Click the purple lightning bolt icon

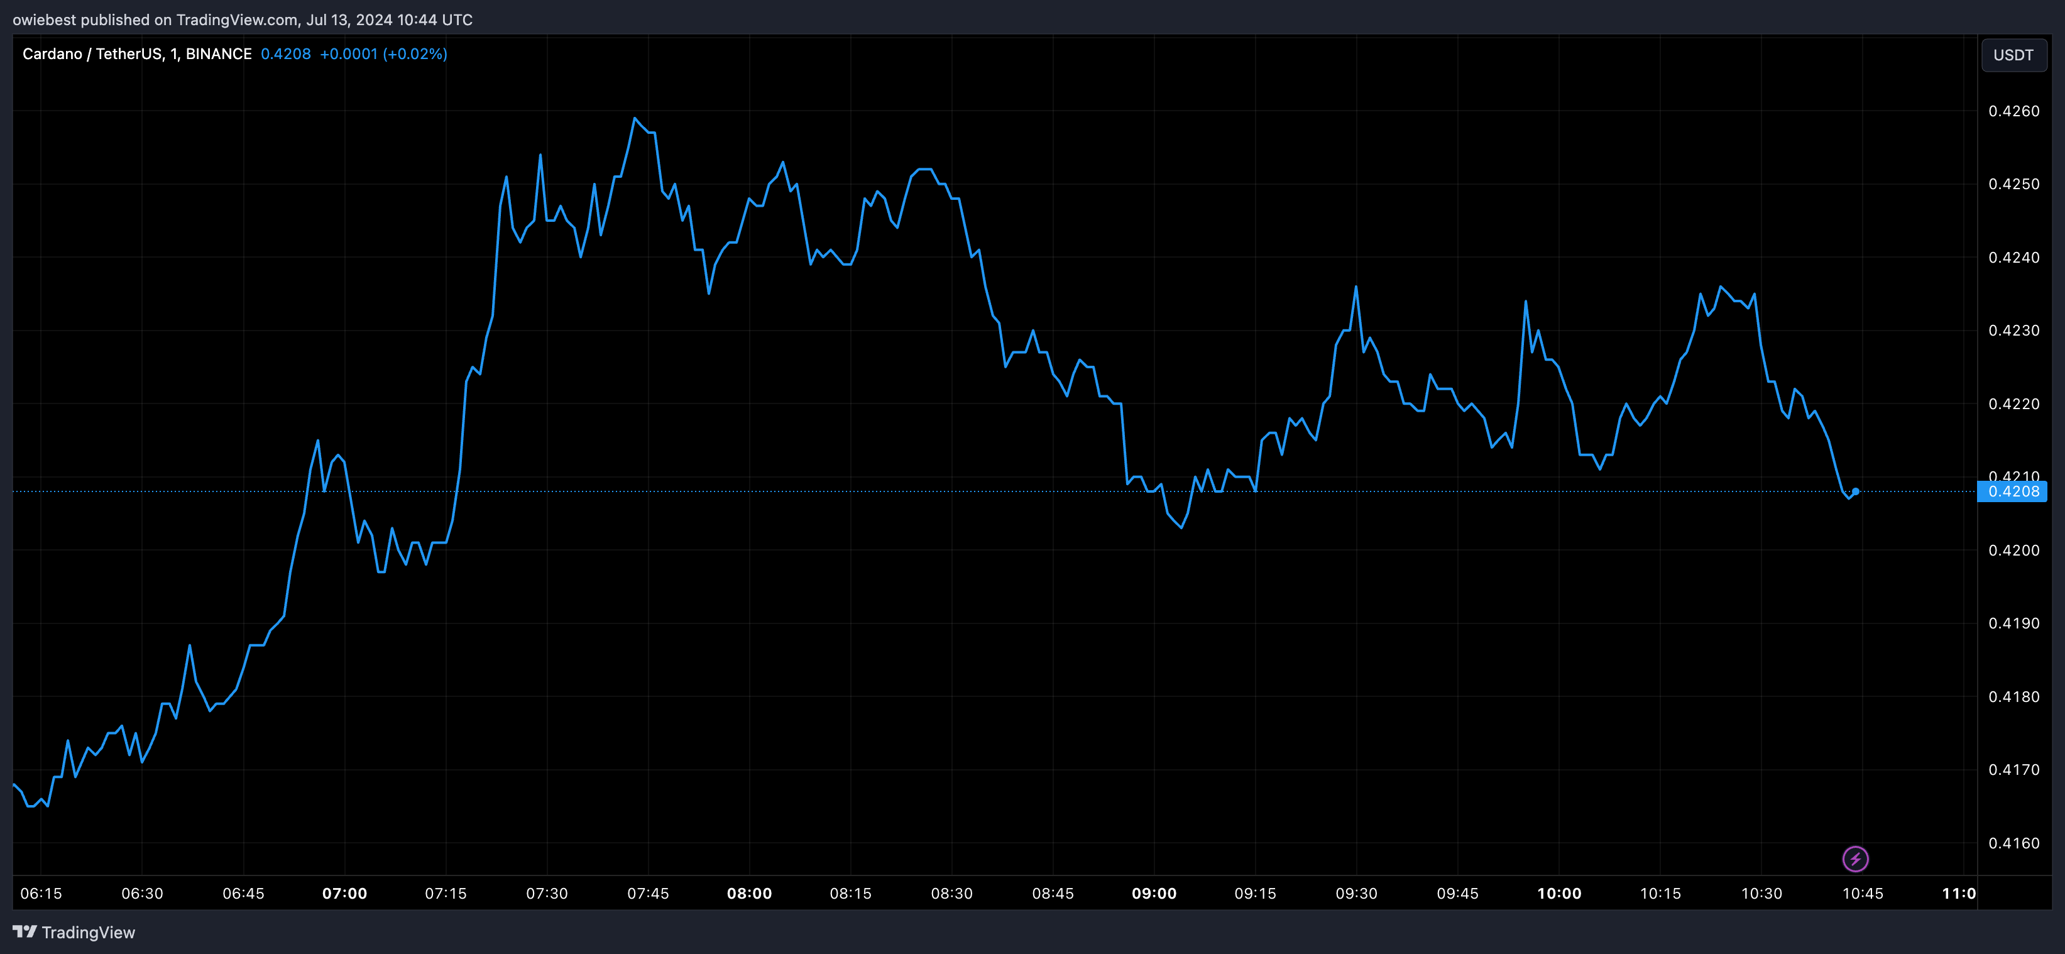1855,858
